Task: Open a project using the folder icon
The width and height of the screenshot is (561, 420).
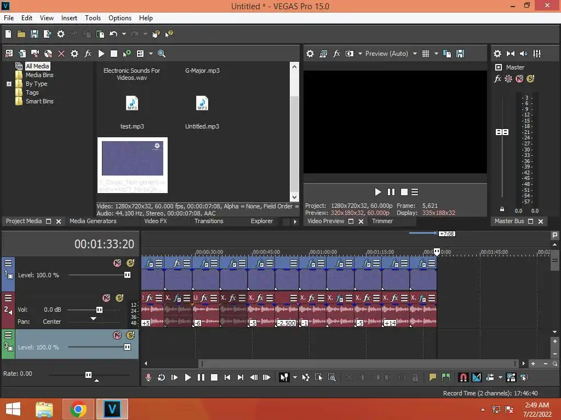Action: click(x=21, y=34)
